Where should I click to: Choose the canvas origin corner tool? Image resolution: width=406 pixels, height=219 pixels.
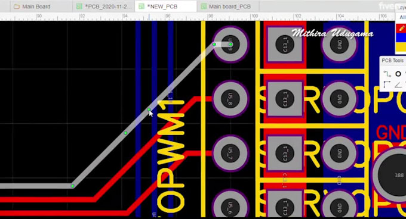pos(387,85)
